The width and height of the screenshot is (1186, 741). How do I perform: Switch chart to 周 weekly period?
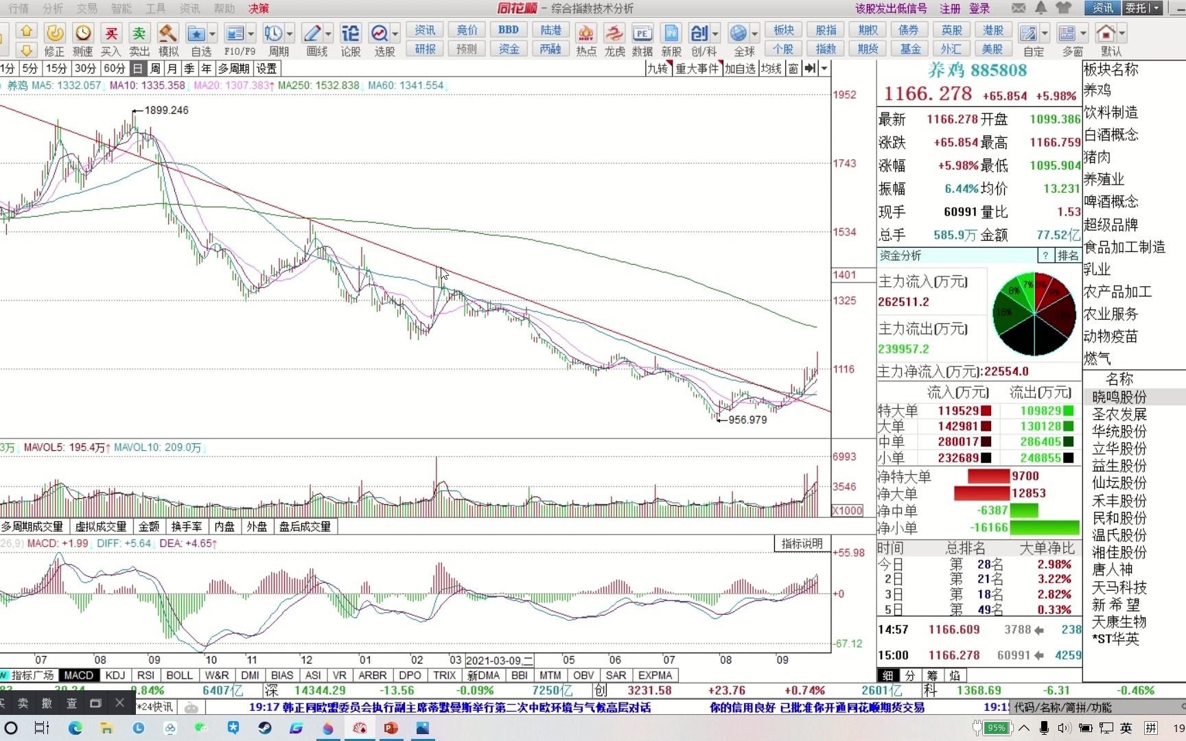155,69
